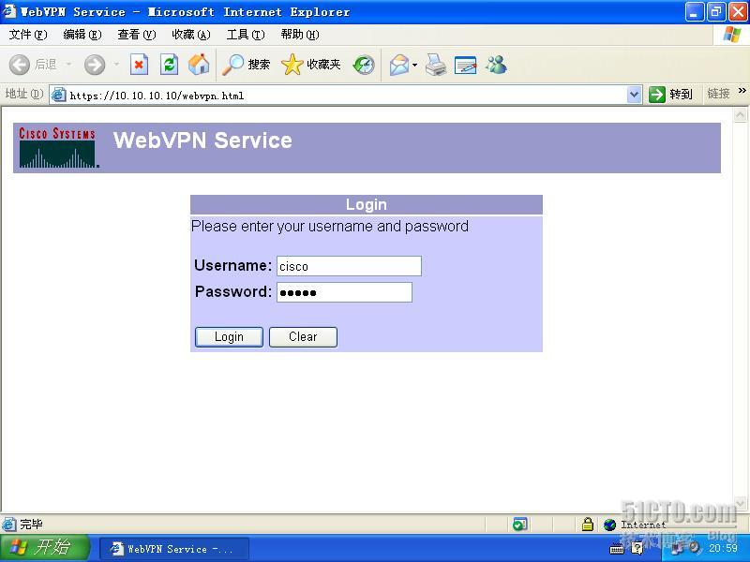Go to the Home page icon

(199, 65)
